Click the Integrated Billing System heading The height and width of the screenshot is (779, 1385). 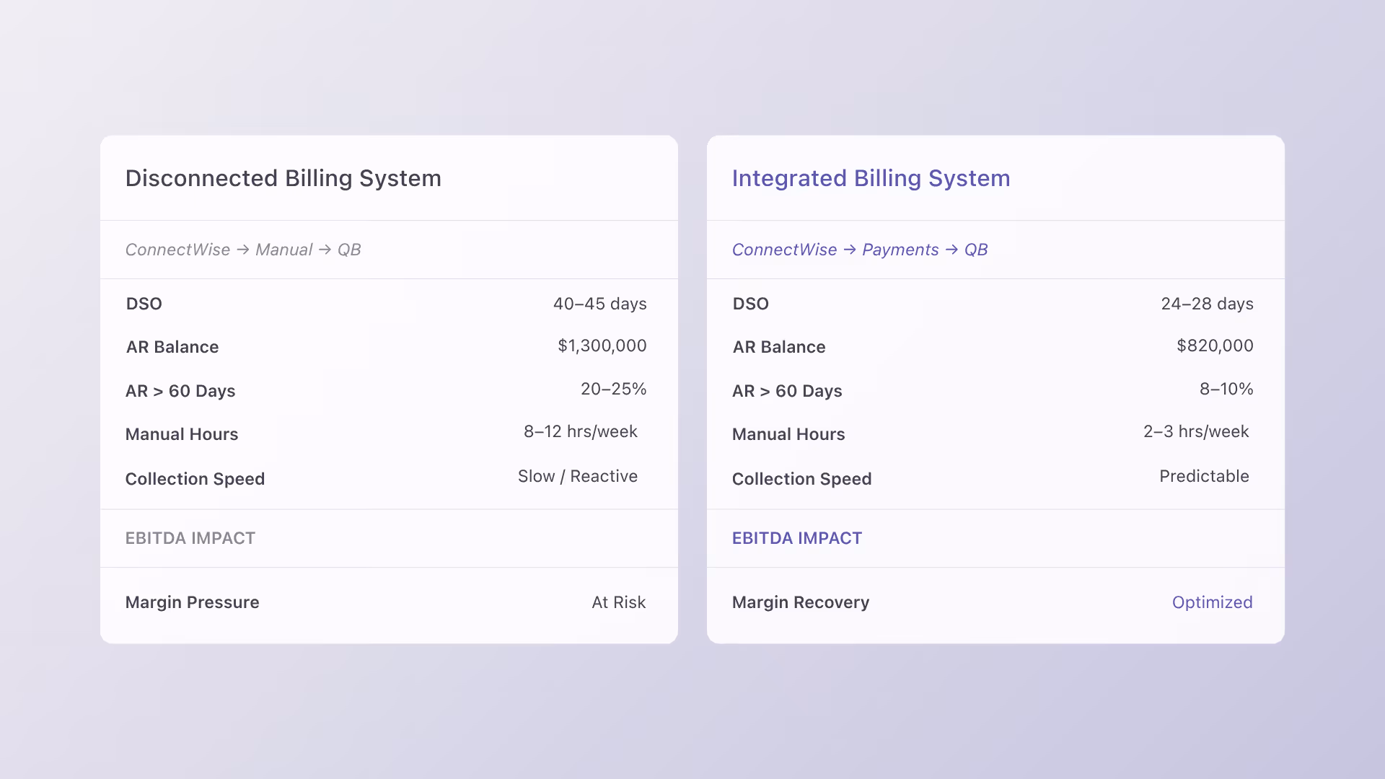point(871,178)
